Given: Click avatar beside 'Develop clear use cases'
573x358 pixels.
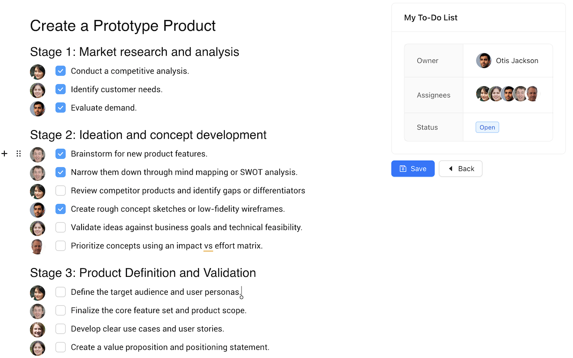Looking at the screenshot, I should click(x=37, y=329).
